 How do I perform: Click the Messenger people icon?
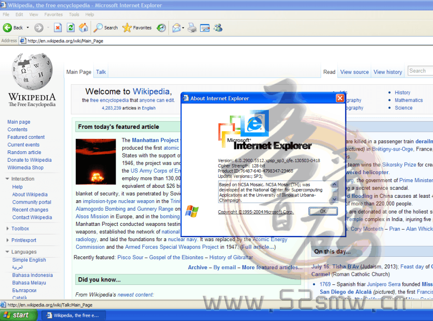coord(218,28)
